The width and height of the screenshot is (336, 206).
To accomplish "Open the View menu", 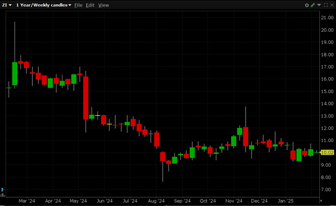I will [x=103, y=5].
